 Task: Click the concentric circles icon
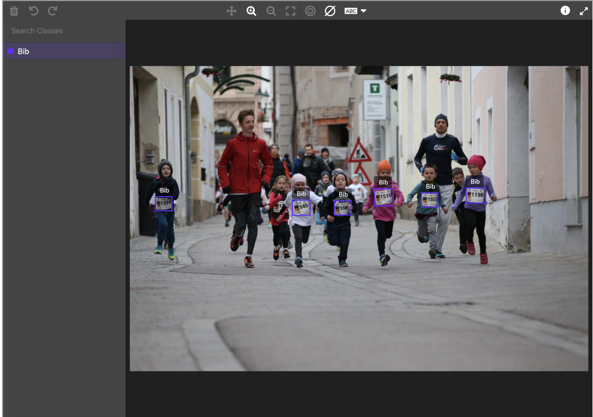coord(310,11)
